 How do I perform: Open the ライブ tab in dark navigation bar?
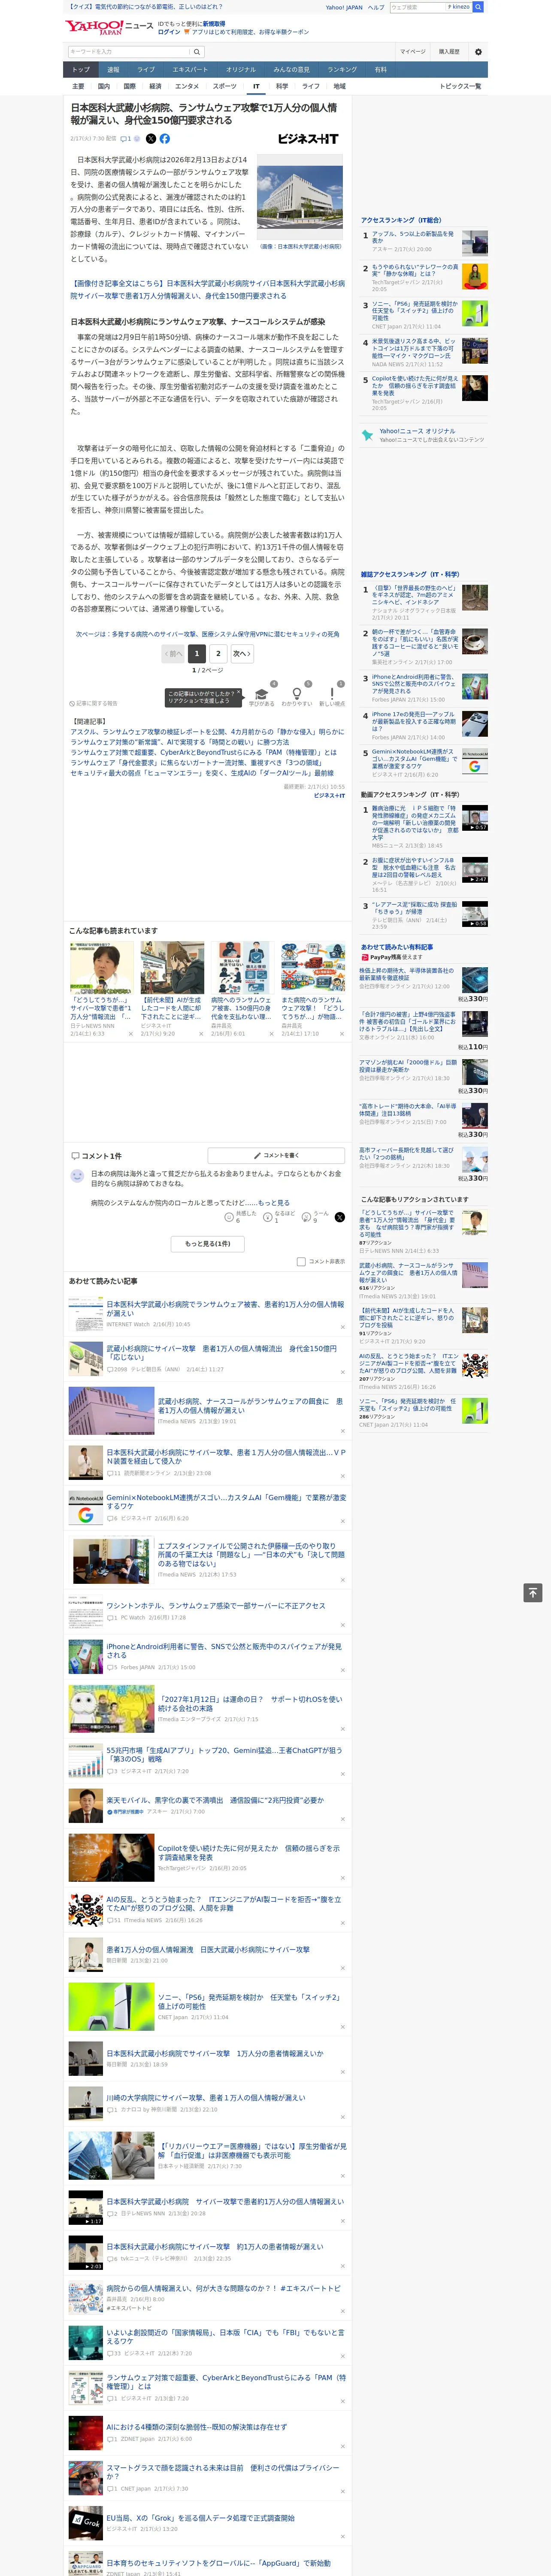click(146, 70)
